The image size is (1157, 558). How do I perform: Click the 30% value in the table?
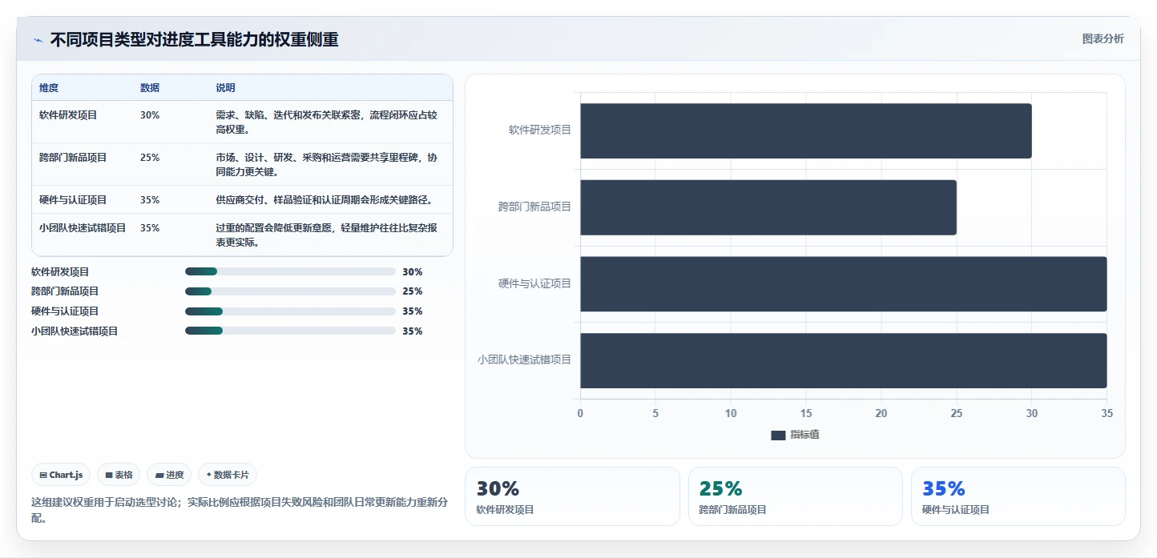(150, 115)
